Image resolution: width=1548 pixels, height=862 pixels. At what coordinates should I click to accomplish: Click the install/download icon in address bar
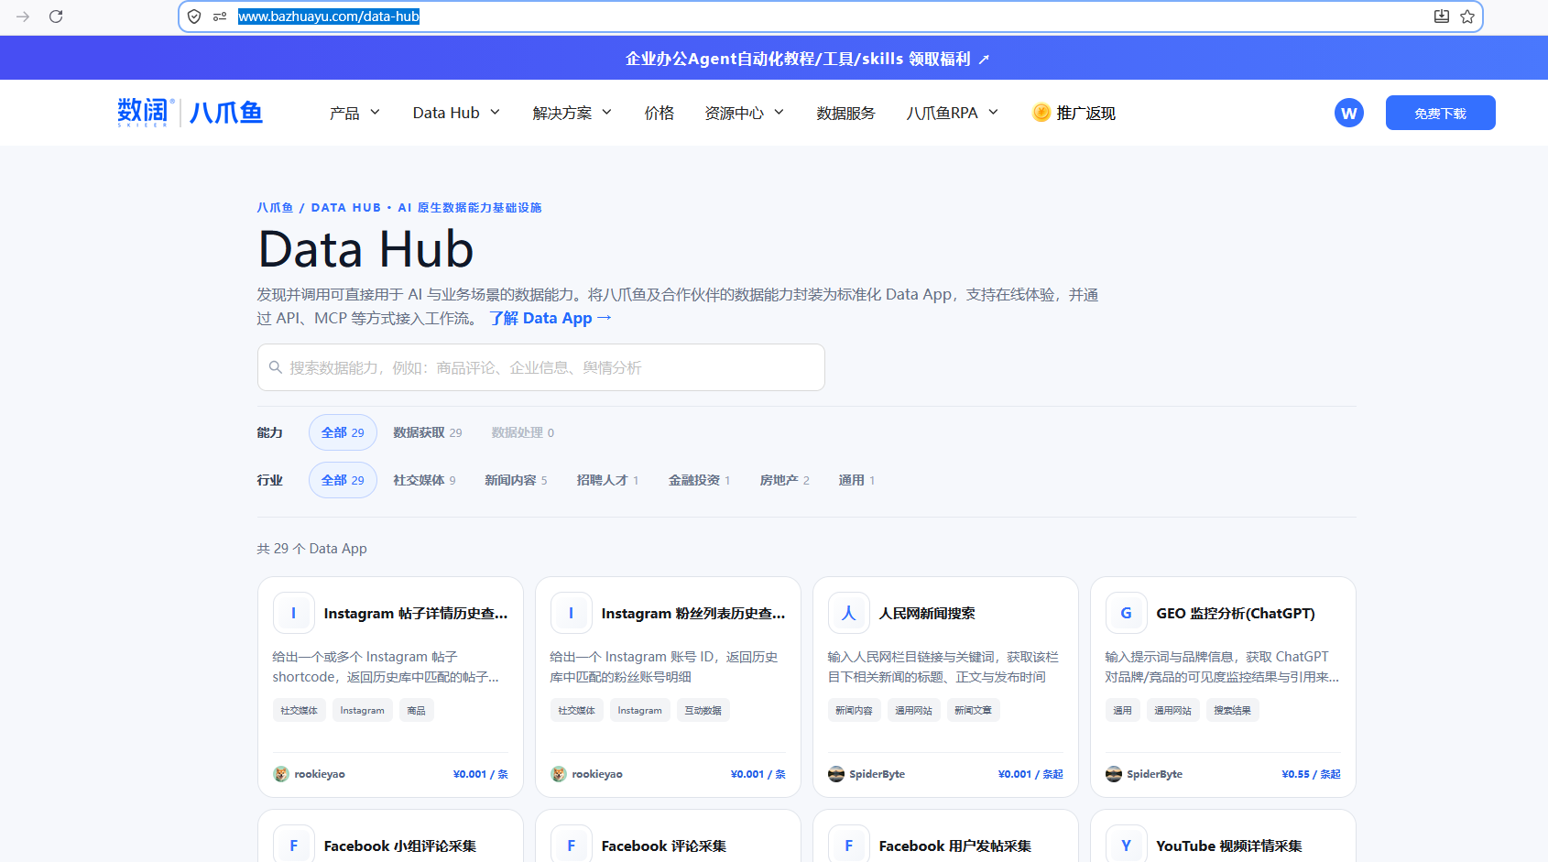click(x=1442, y=16)
